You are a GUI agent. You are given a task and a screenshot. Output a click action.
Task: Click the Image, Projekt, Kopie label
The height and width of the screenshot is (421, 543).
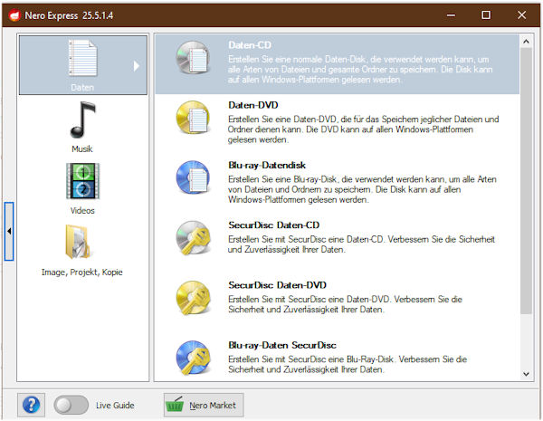coord(82,273)
